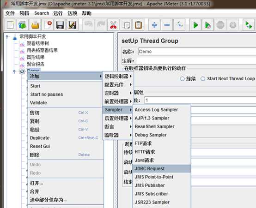The image size is (256, 208).
Task: Expand the 逻辑控制器 submenu
Action: (x=118, y=76)
